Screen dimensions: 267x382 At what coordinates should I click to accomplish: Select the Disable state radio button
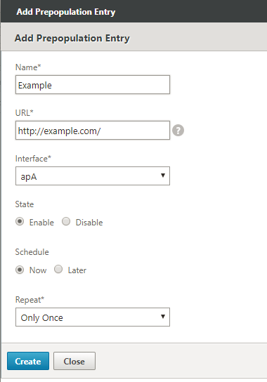click(x=66, y=221)
